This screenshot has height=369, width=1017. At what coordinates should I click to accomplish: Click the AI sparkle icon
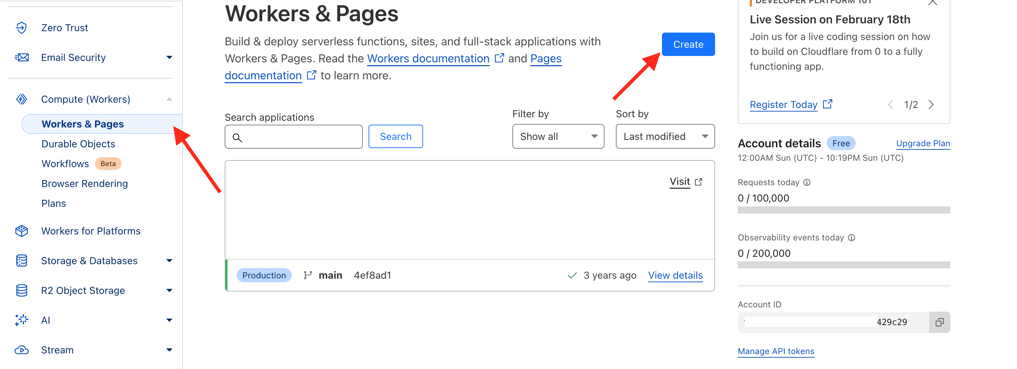[21, 320]
